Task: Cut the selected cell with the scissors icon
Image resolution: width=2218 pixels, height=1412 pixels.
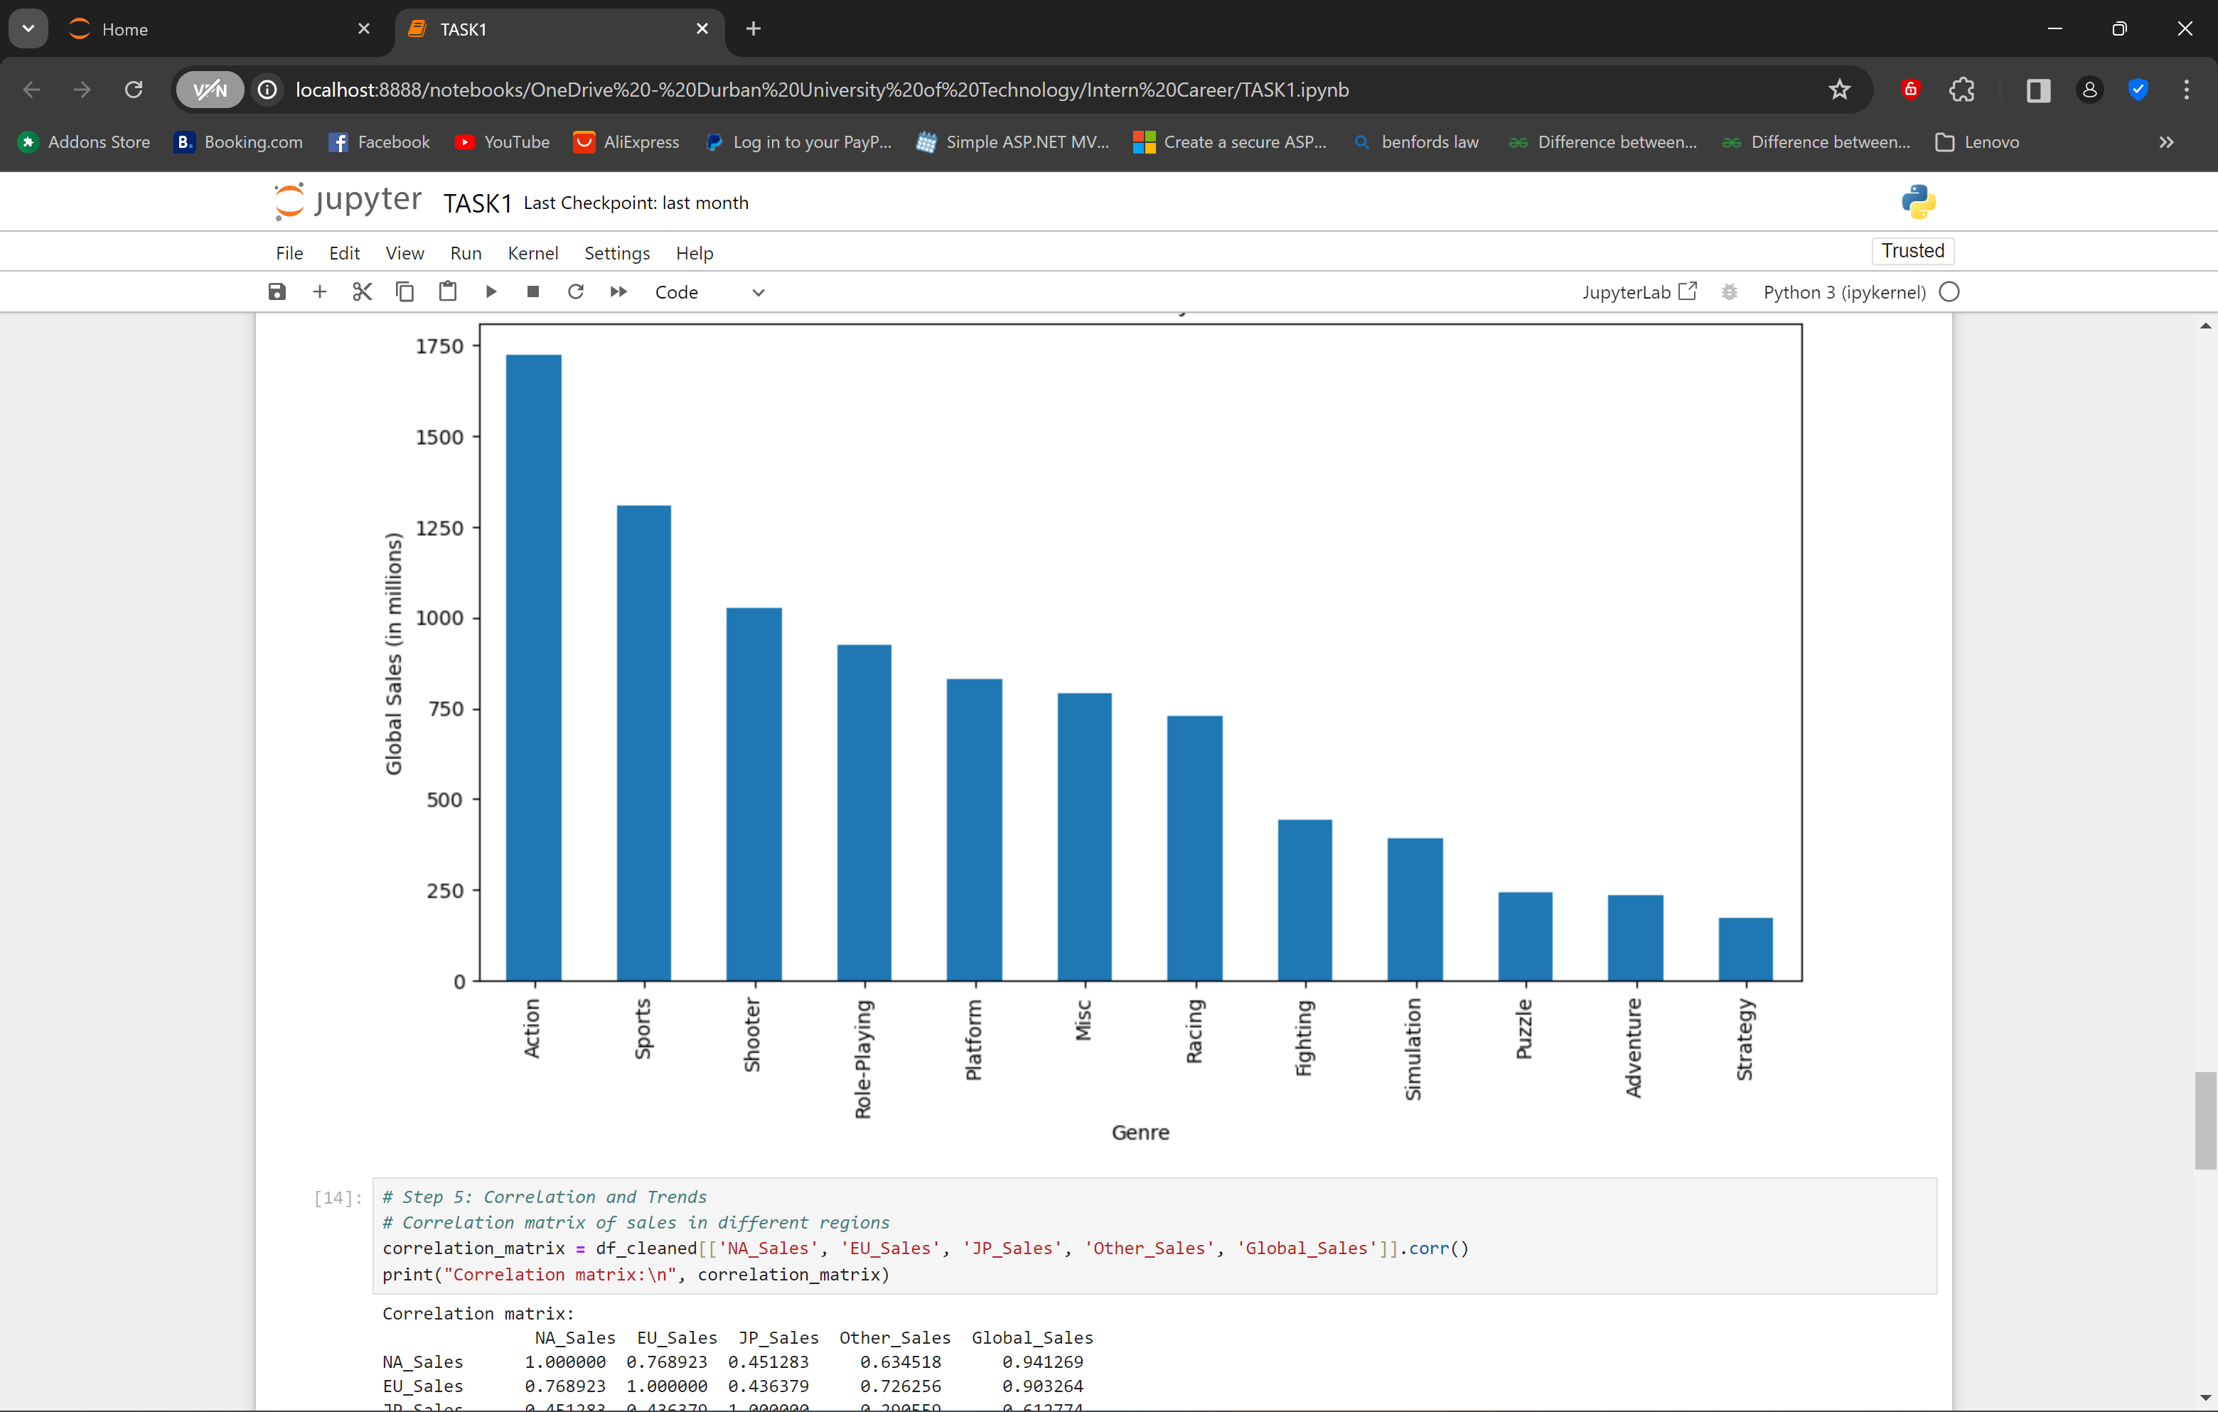Action: click(362, 292)
